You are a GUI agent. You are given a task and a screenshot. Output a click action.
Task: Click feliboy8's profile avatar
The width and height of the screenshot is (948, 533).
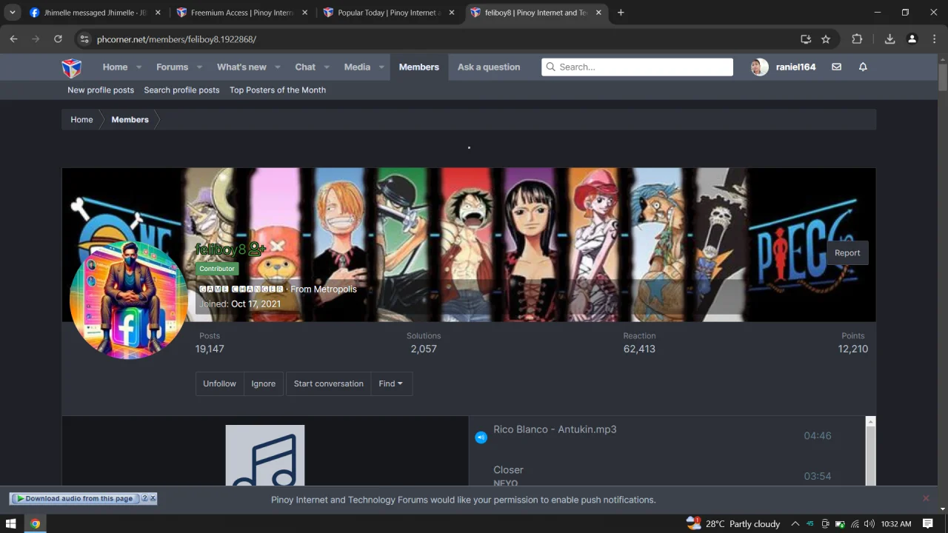tap(129, 300)
